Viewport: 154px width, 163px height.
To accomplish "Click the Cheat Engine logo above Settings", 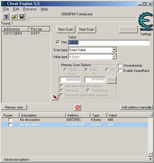I will pyautogui.click(x=146, y=21).
